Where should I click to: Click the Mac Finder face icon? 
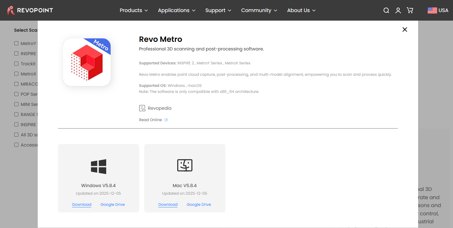tap(185, 165)
